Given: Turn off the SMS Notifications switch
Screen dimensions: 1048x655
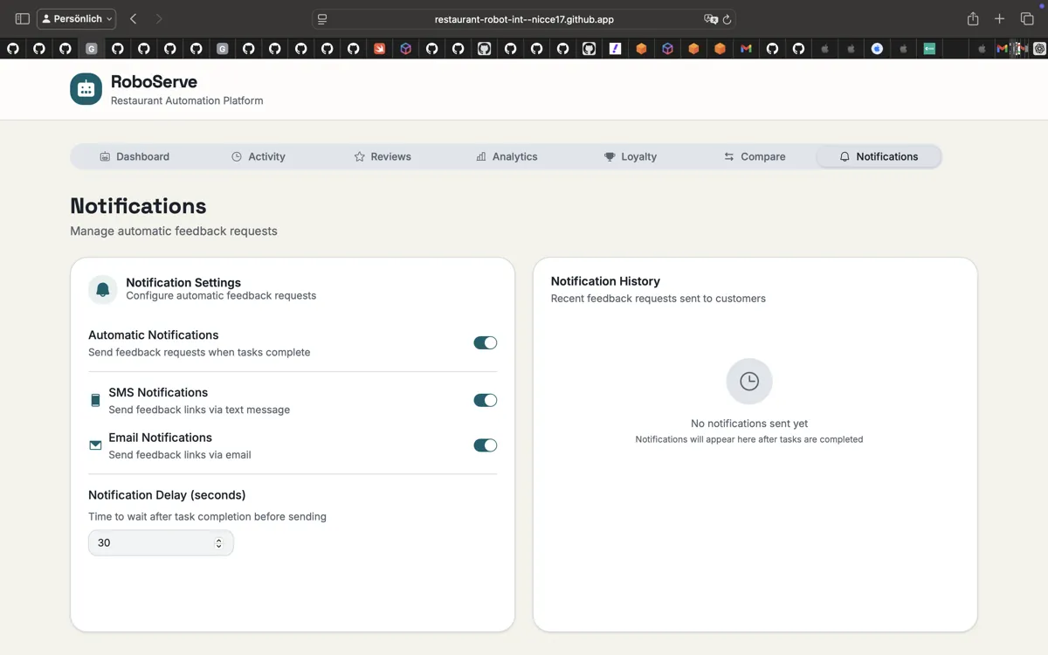Looking at the screenshot, I should coord(485,400).
